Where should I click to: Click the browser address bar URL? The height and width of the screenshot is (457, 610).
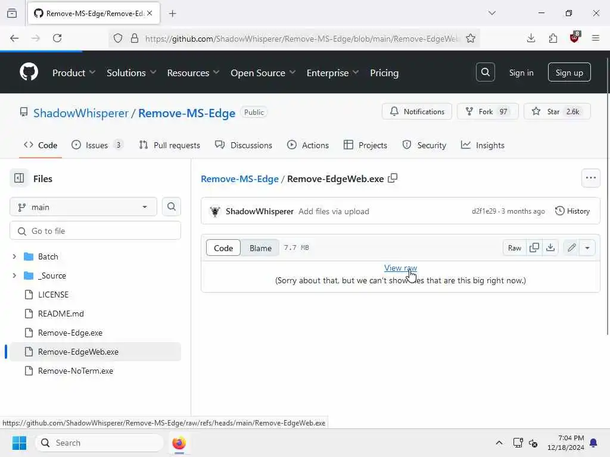[301, 39]
